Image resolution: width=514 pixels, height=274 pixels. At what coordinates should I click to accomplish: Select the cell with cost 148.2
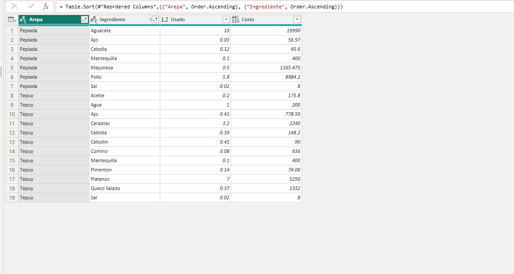(x=266, y=133)
